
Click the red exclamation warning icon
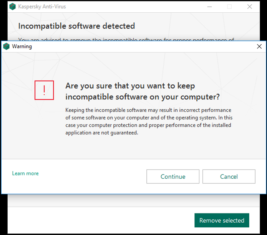pyautogui.click(x=44, y=90)
